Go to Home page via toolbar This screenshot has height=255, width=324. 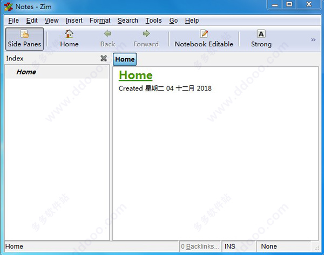69,39
